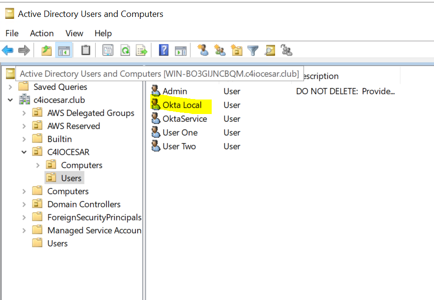Refresh the view with green arrow icon
Viewport: 434px width, 300px height.
125,50
